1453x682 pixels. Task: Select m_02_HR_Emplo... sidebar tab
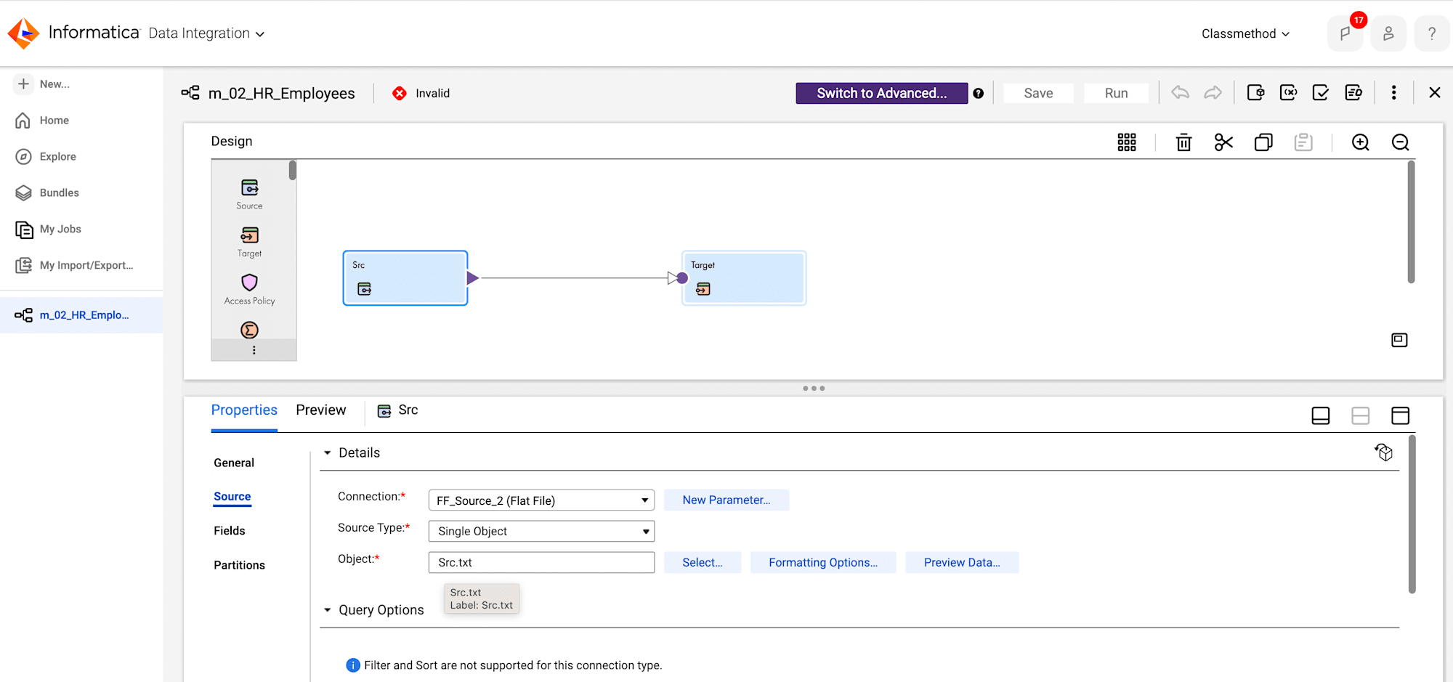point(81,315)
